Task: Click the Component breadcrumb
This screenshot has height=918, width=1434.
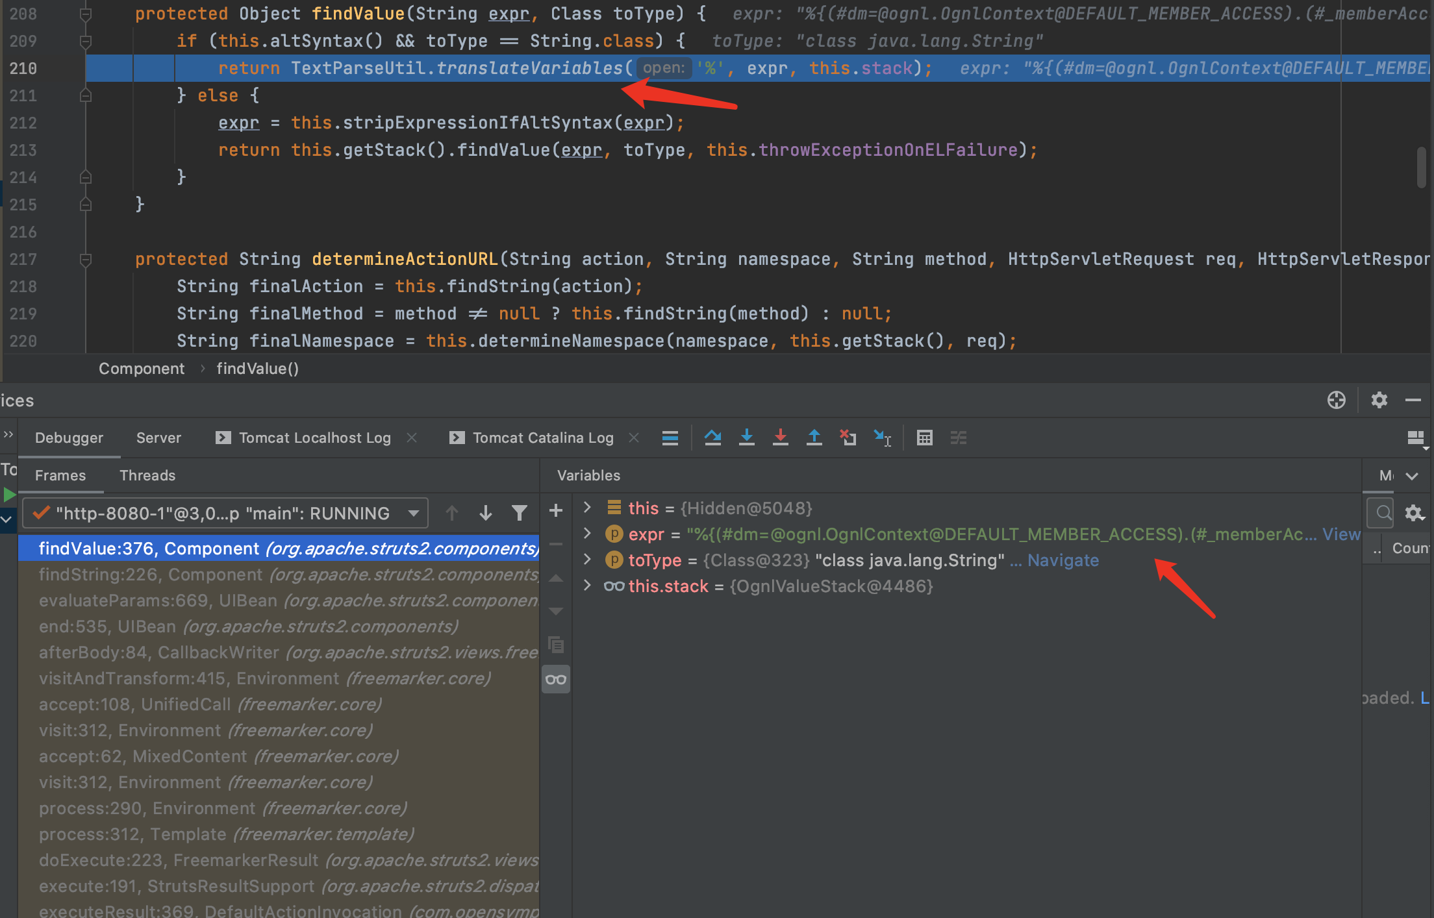Action: [x=142, y=369]
